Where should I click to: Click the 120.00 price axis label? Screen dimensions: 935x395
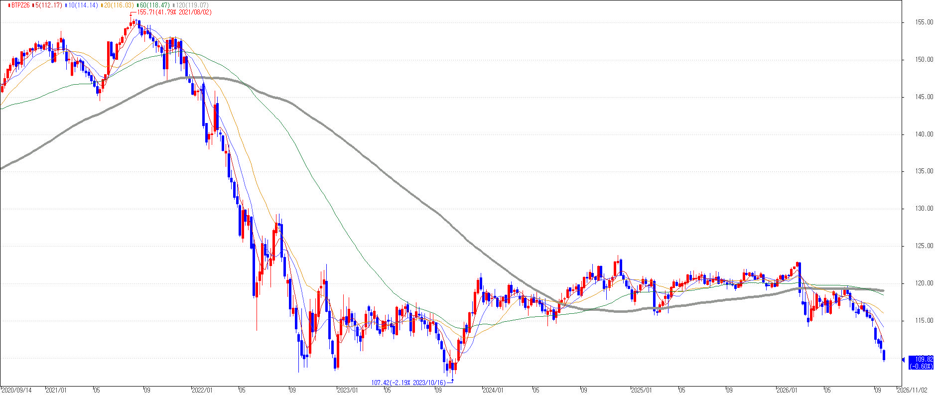[x=925, y=283]
